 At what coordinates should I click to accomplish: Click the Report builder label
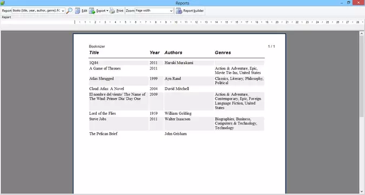tap(194, 11)
